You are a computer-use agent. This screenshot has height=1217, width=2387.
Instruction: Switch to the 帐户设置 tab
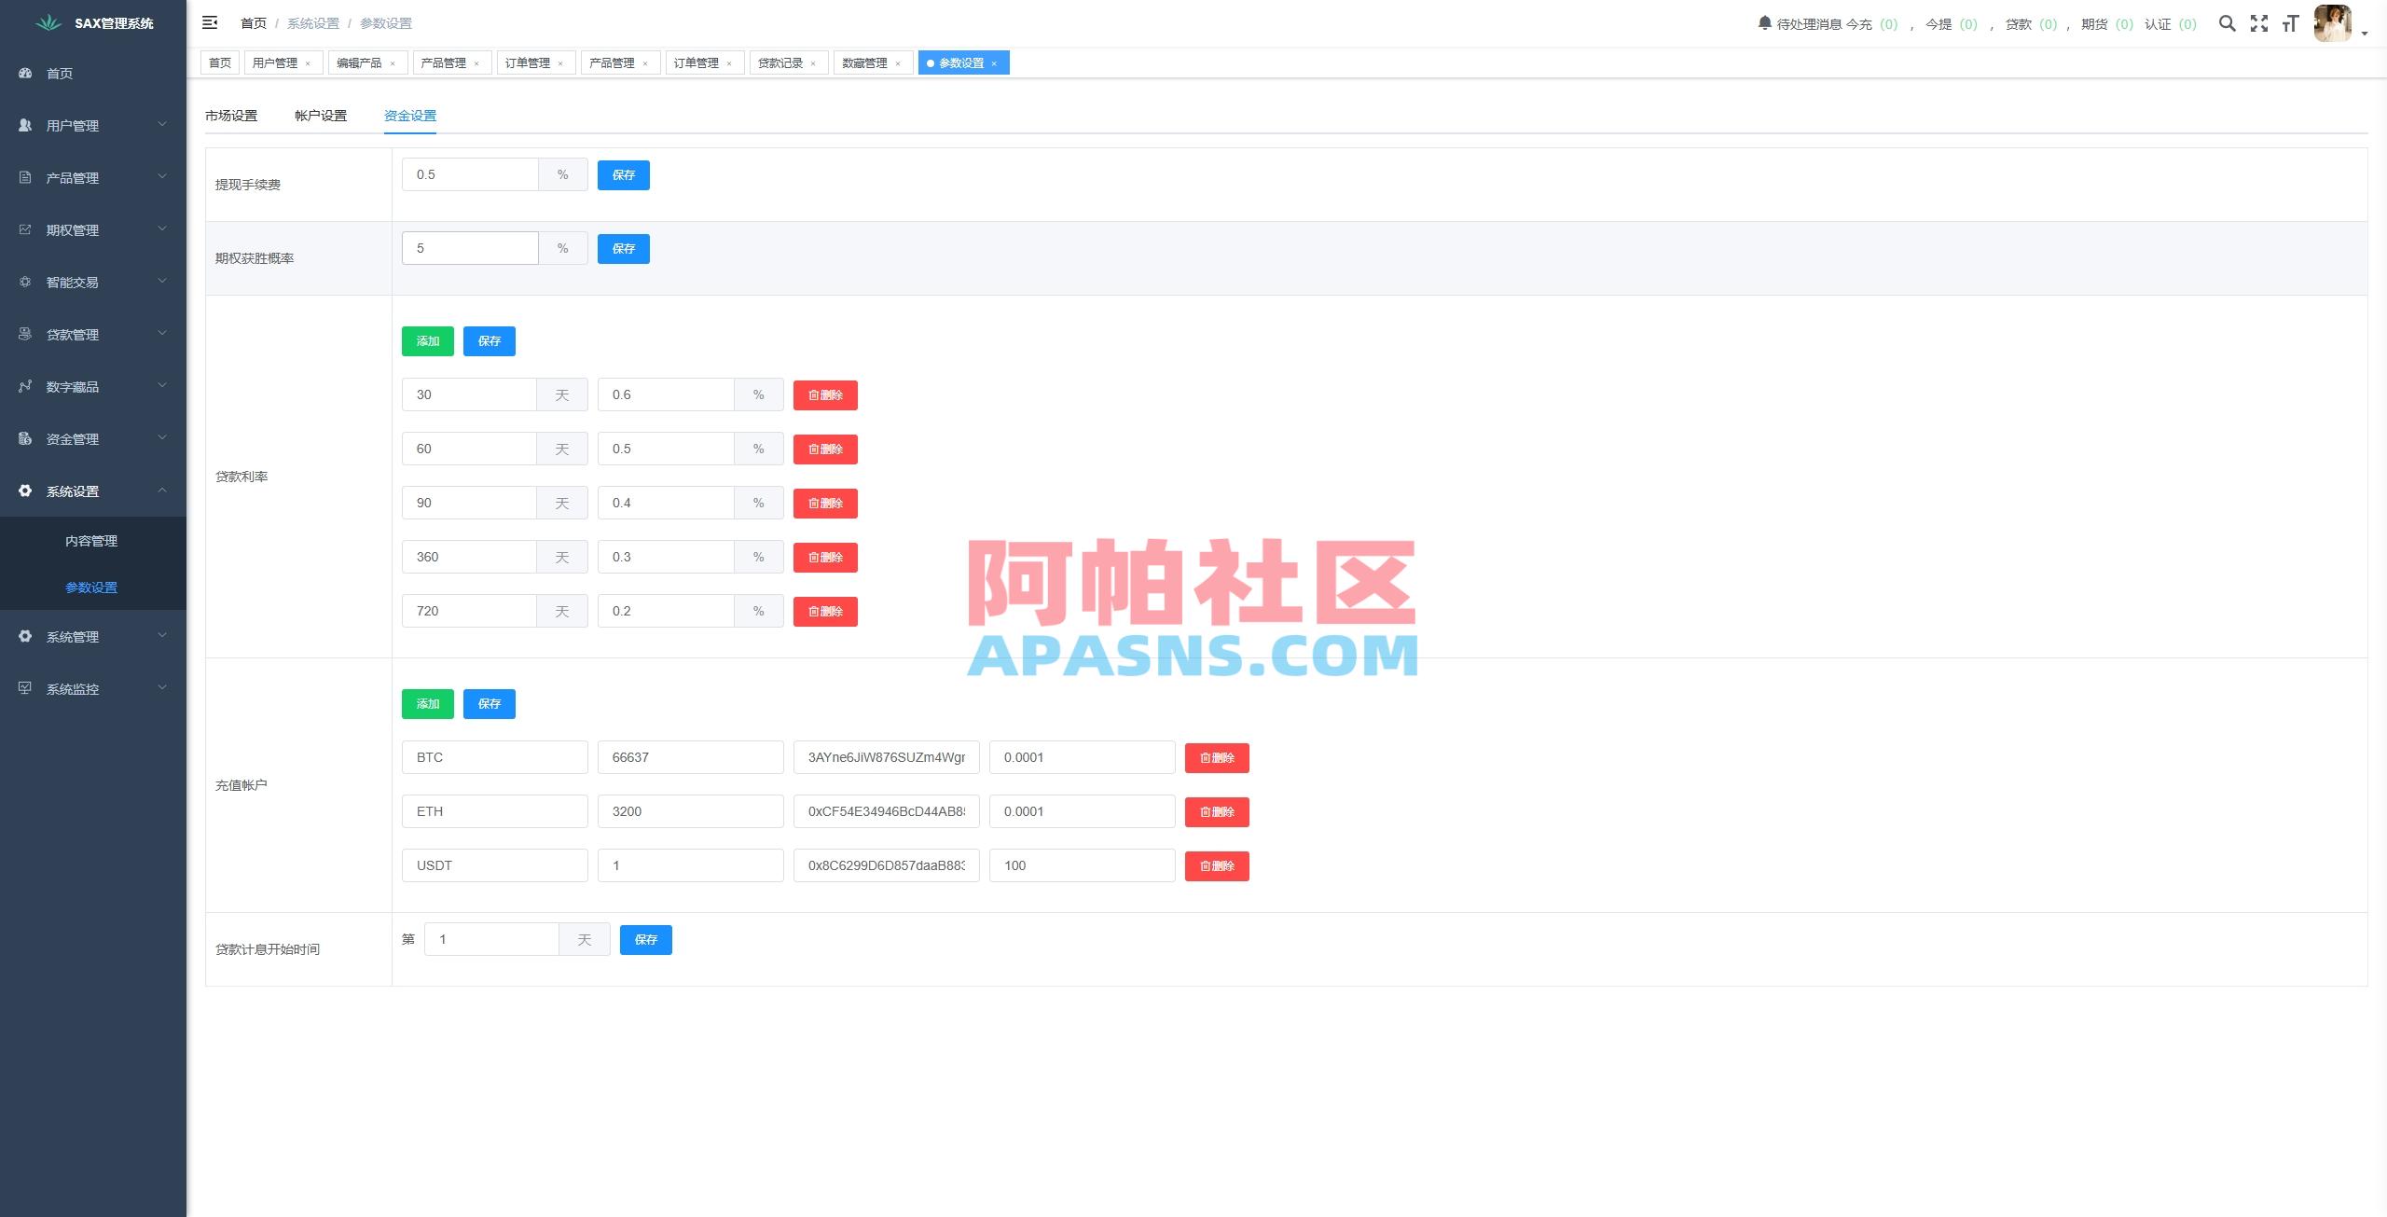click(x=320, y=115)
